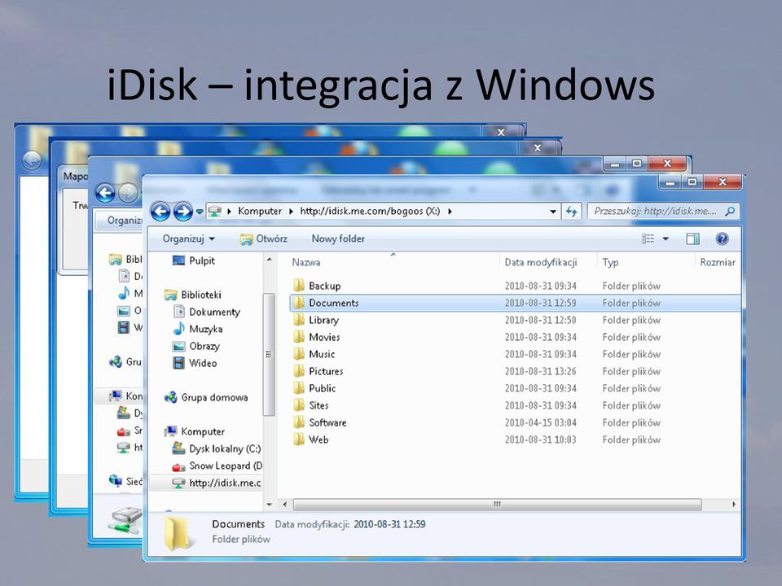
Task: Click the navigation pane up scroll arrow
Action: pos(270,260)
